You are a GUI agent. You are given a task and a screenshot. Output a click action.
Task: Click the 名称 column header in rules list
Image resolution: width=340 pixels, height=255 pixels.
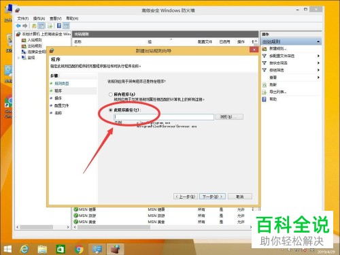[x=78, y=41]
